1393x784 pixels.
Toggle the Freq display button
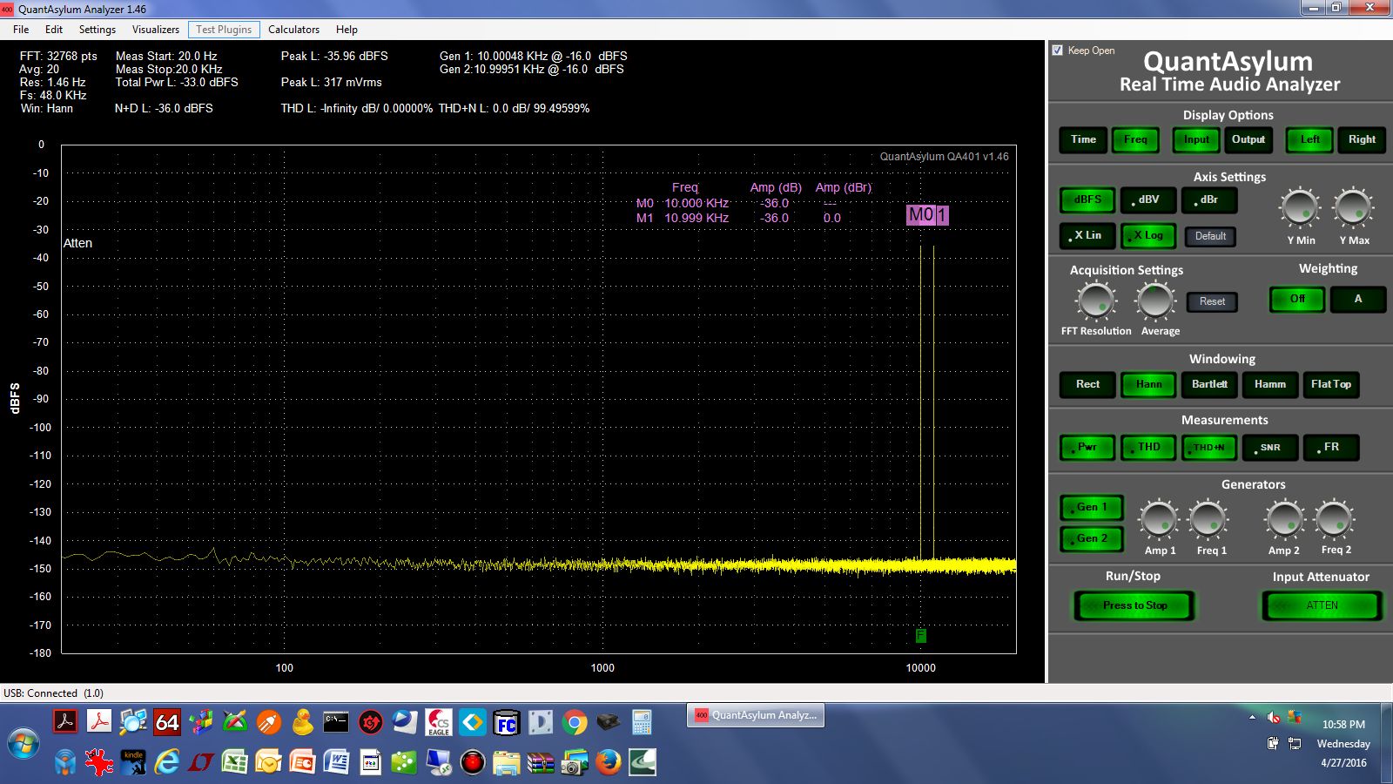tap(1135, 139)
